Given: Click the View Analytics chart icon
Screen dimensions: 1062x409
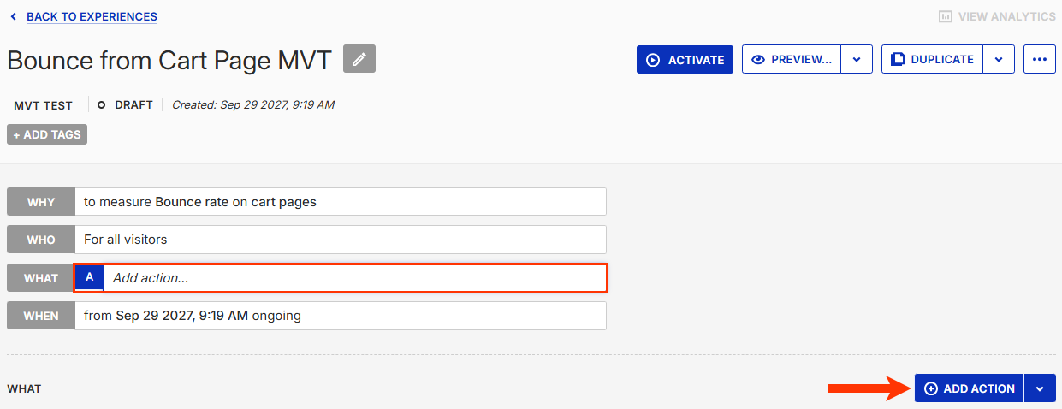Looking at the screenshot, I should [946, 16].
